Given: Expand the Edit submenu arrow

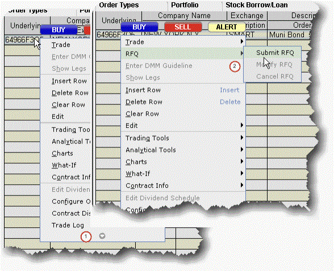Looking at the screenshot, I should (x=242, y=125).
